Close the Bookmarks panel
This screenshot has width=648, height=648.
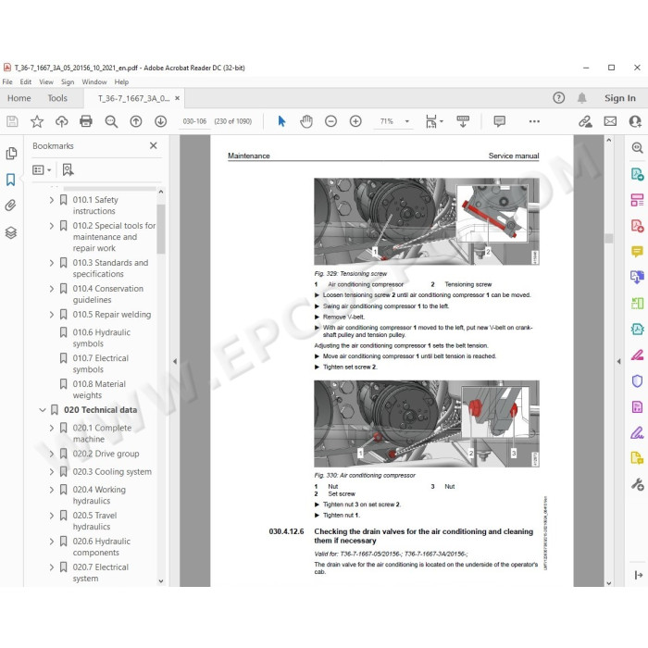click(x=154, y=145)
